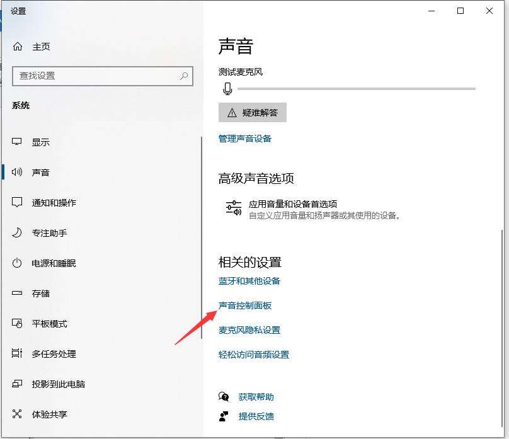Click the 系统 section label

point(21,105)
